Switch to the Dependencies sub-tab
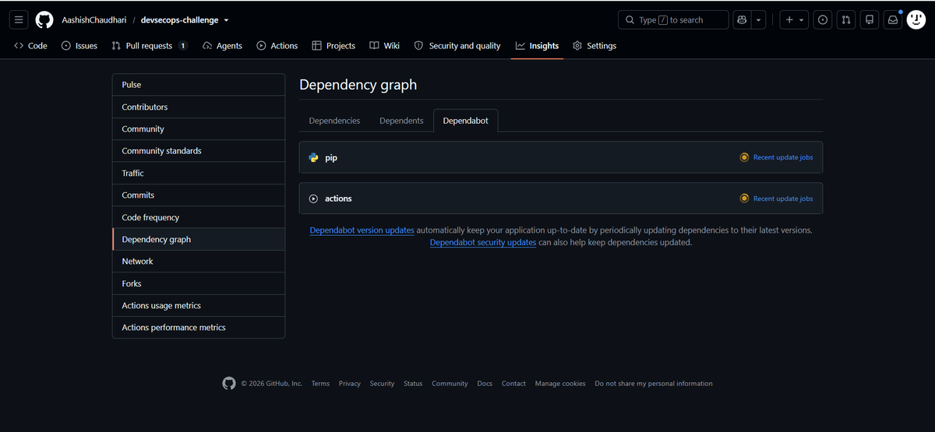Image resolution: width=935 pixels, height=432 pixels. click(x=334, y=121)
